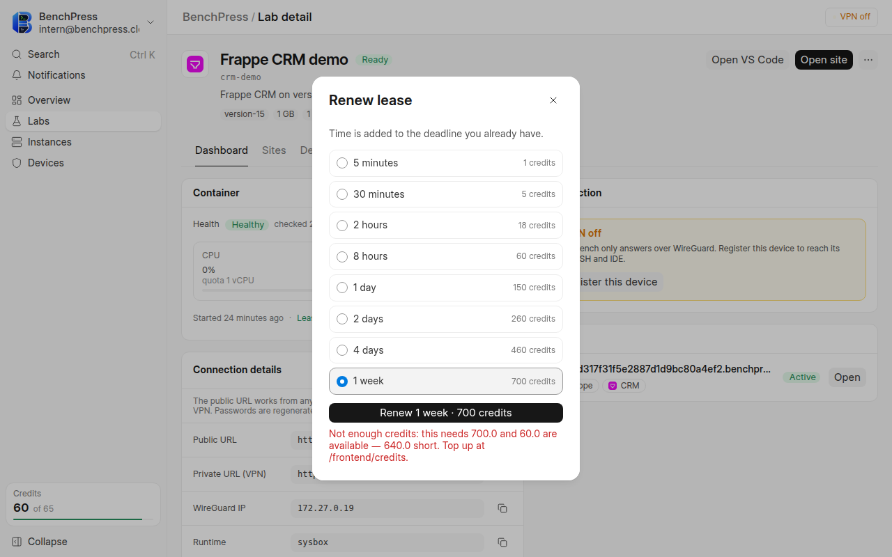
Task: Pick the 2 days lease option
Action: click(x=446, y=319)
